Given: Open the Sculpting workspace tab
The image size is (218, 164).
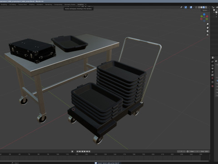Looking at the screenshot, I should click(x=4, y=5).
